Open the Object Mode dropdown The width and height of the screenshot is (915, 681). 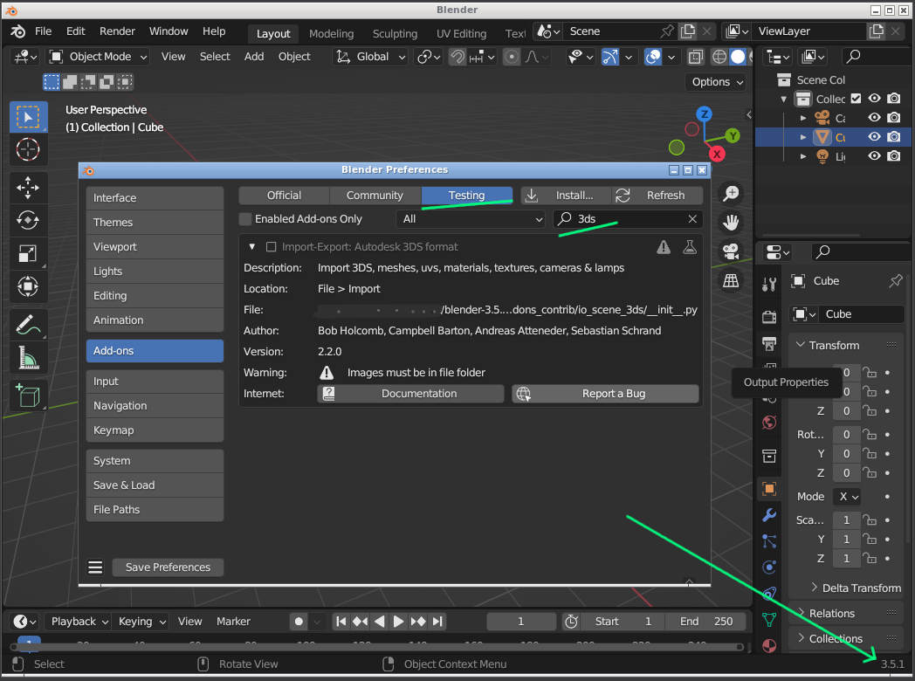click(95, 56)
